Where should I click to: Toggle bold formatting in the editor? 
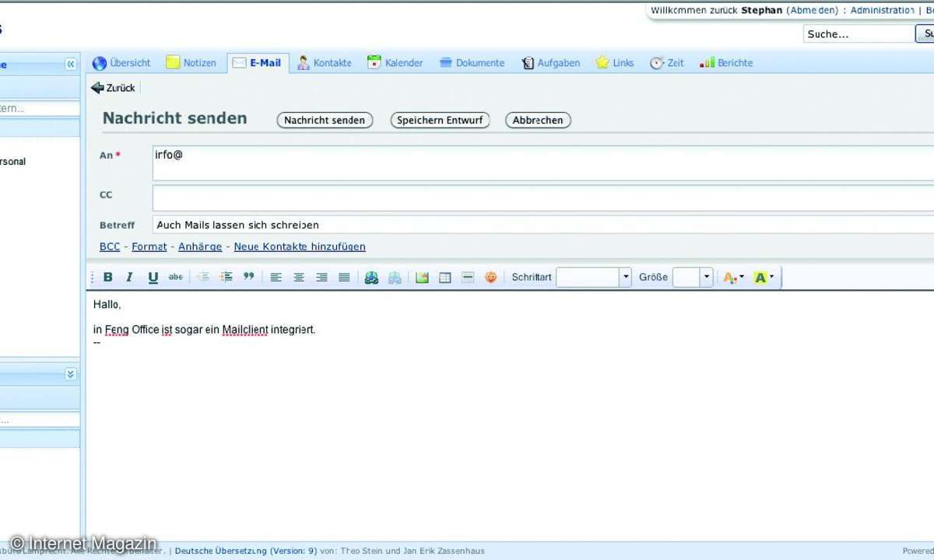(108, 277)
